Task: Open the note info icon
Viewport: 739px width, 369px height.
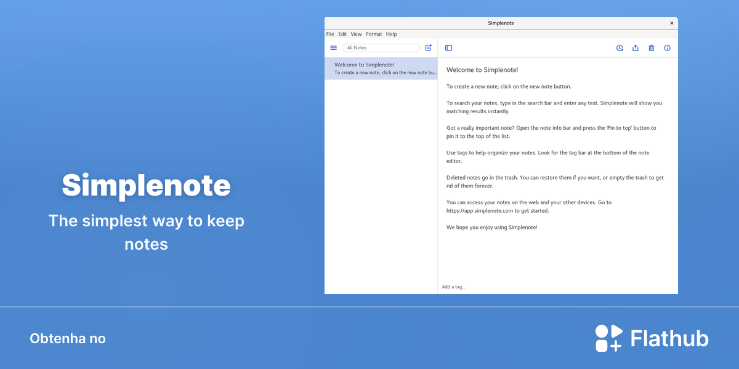Action: pyautogui.click(x=667, y=48)
